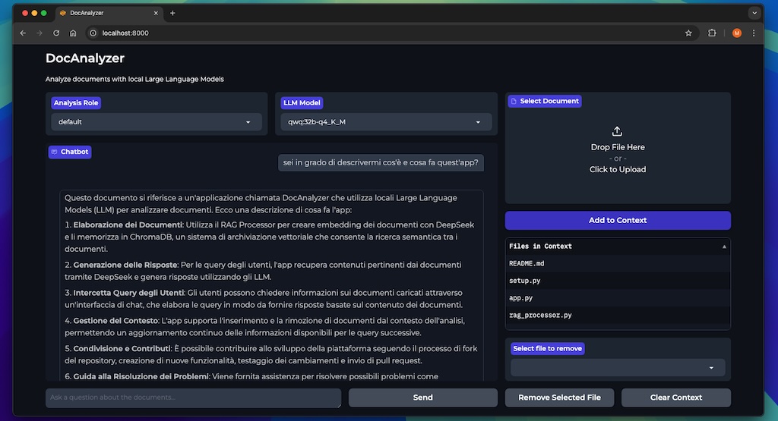The height and width of the screenshot is (421, 778).
Task: Reload the page with the refresh icon
Action: point(56,33)
